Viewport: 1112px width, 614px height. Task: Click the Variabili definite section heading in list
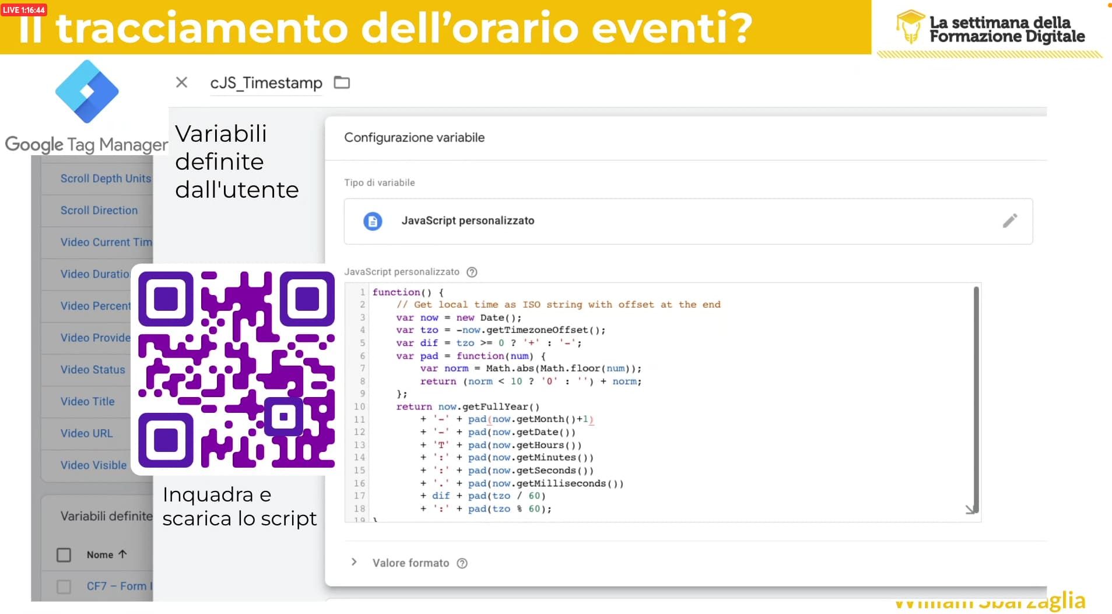coord(107,516)
